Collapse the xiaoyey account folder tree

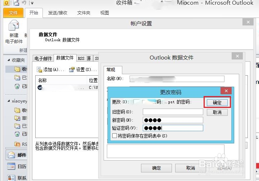[x=9, y=101]
